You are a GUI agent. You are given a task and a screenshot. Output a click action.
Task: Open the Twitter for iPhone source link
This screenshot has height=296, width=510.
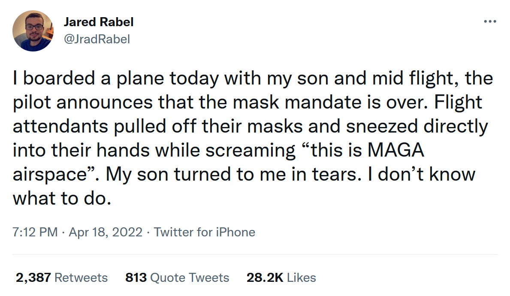tap(205, 232)
